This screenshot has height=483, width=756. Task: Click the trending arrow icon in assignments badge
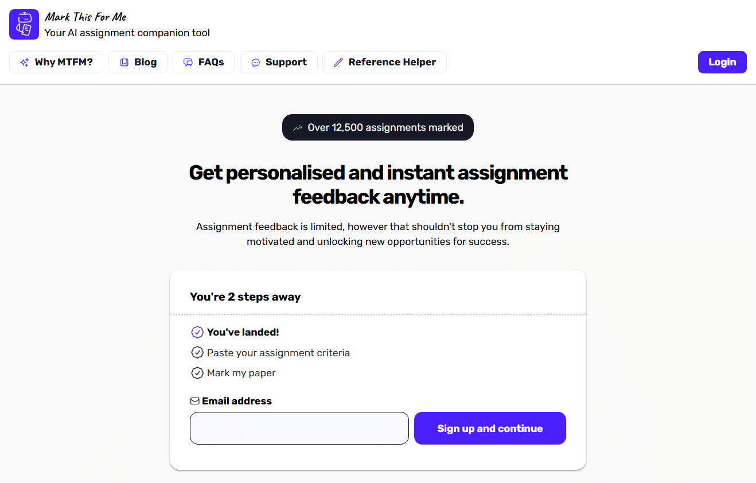point(297,128)
